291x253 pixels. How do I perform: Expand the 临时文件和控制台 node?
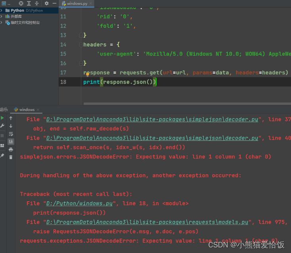pyautogui.click(x=2, y=23)
